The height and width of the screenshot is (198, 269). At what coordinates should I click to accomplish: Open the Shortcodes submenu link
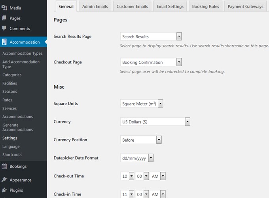coord(12,155)
